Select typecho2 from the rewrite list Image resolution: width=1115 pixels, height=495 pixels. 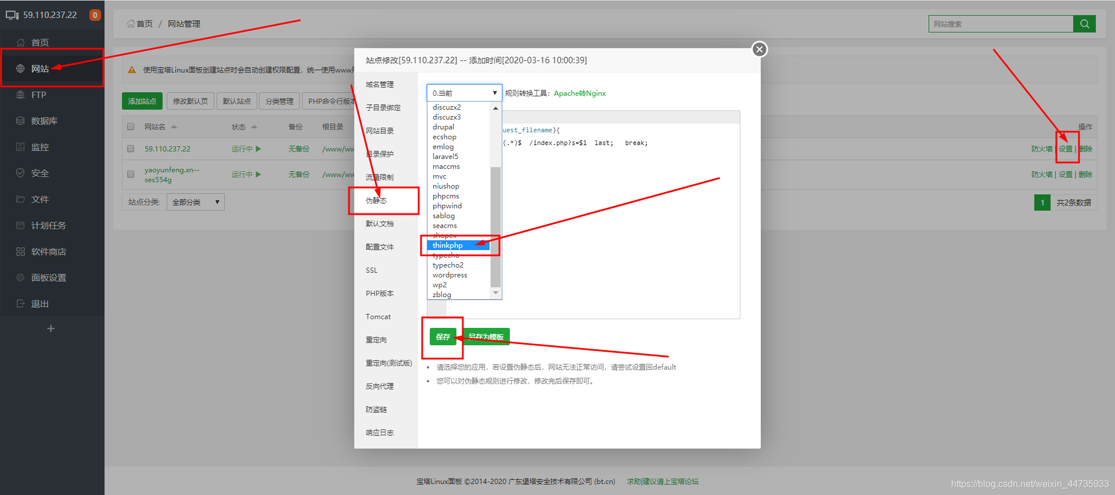459,265
